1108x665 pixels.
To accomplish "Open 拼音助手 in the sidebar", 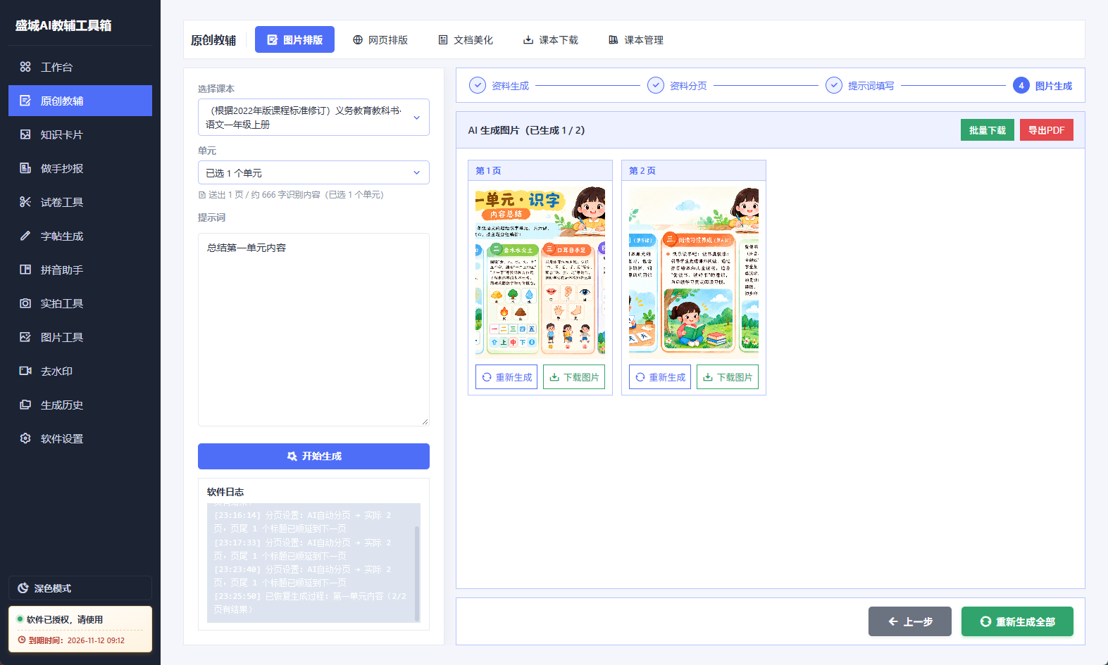I will pos(80,270).
